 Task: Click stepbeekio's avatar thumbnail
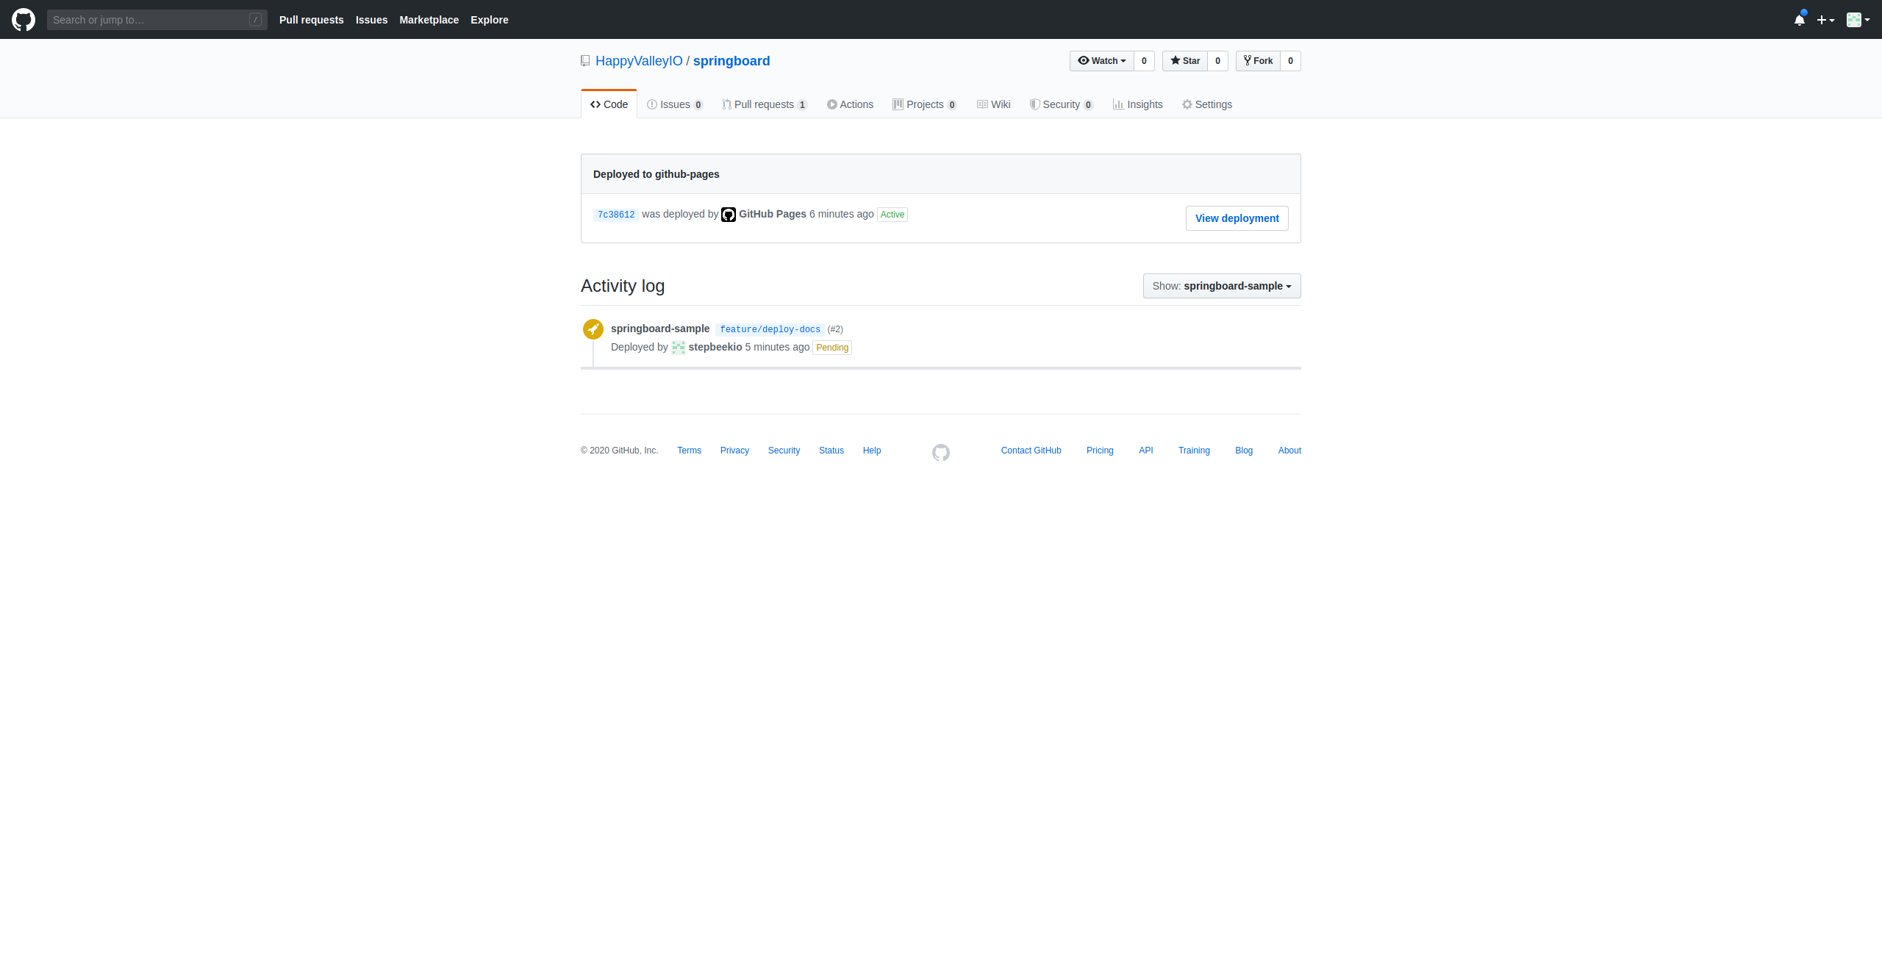click(679, 348)
